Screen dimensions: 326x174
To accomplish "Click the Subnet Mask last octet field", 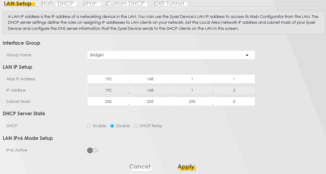I will click(234, 102).
